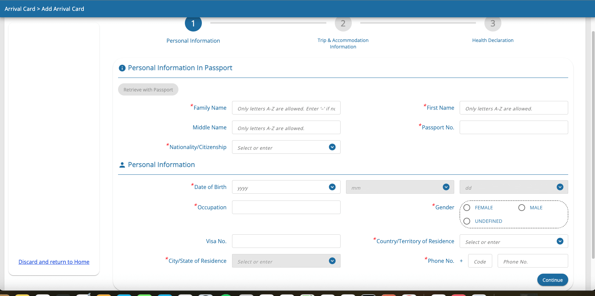Screen dimensions: 595x296
Task: Focus the Phone No. input field
Action: (x=533, y=261)
